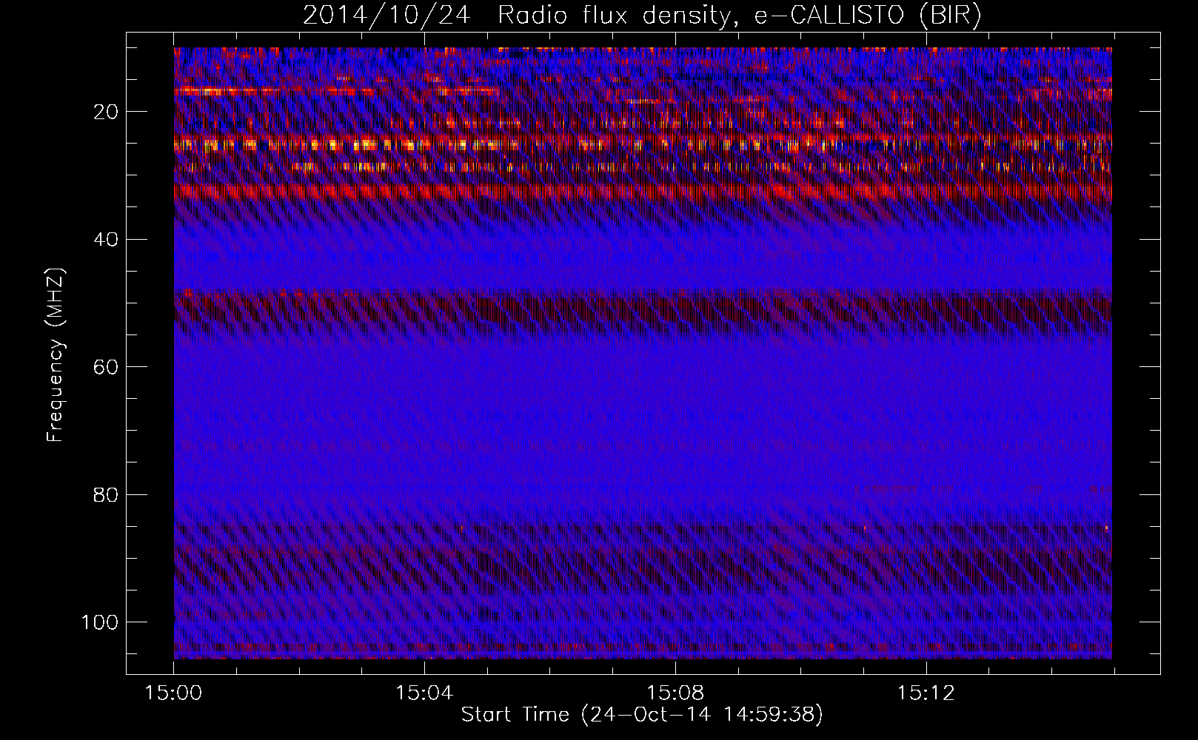
Task: Click the frequency tick label "40"
Action: [x=106, y=240]
